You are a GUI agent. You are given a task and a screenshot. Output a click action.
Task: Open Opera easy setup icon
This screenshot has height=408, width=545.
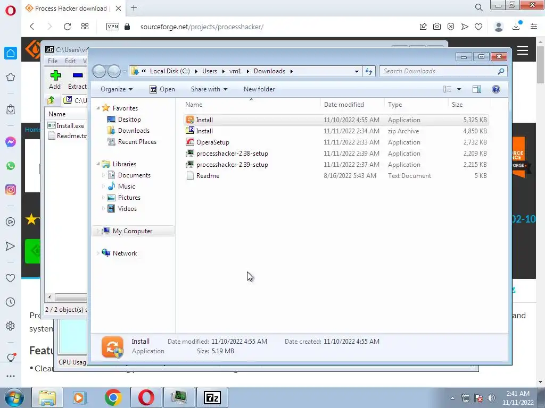pyautogui.click(x=534, y=27)
